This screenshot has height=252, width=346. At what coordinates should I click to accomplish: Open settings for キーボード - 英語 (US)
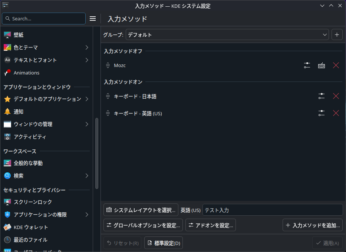322,113
